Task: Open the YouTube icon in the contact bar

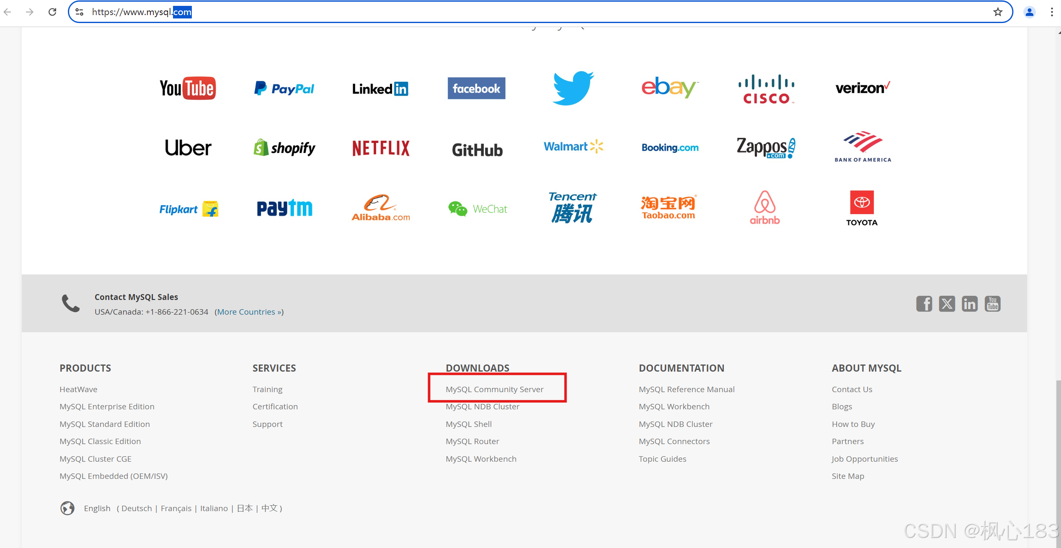Action: pos(992,304)
